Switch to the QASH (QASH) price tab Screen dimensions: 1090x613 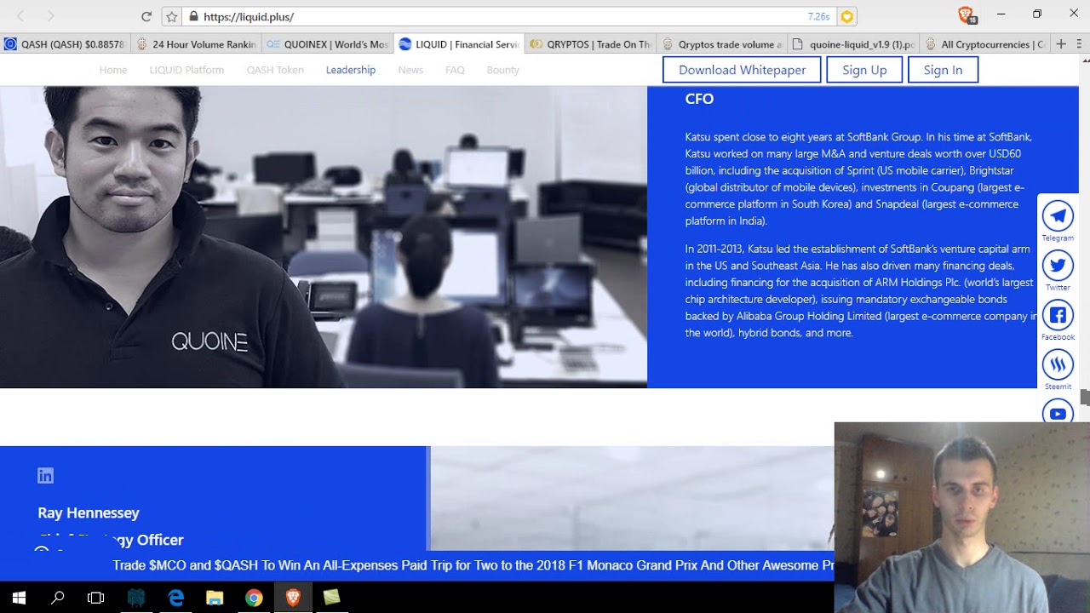(x=66, y=44)
